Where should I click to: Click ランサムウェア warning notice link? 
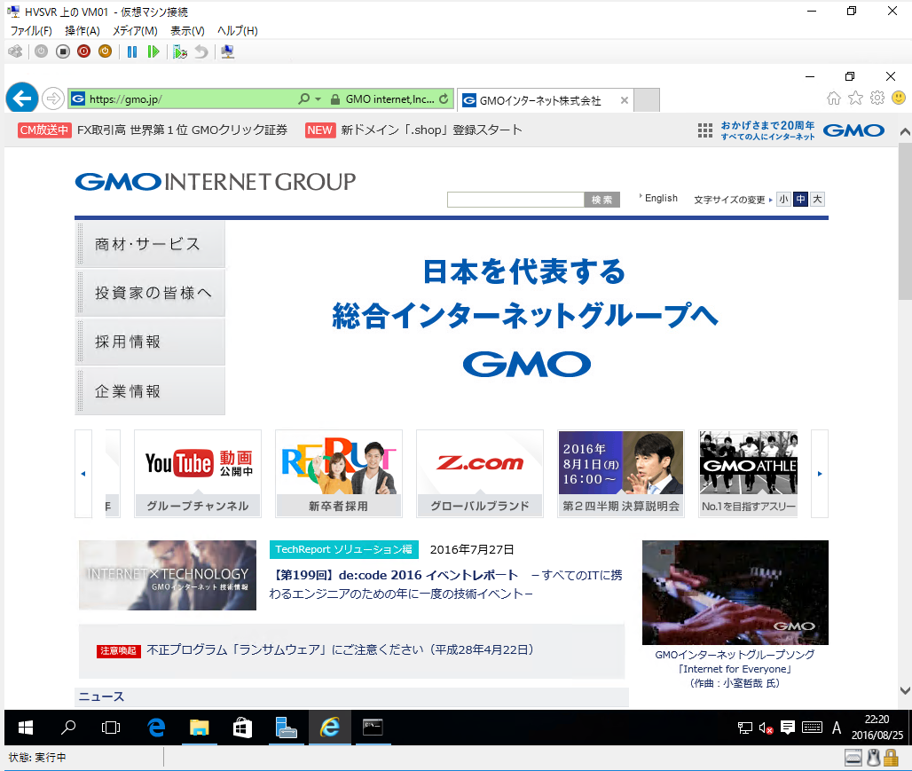341,649
